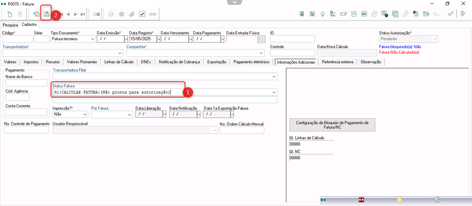Image resolution: width=472 pixels, height=206 pixels.
Task: Go to the previous record arrow
Action: (x=68, y=14)
